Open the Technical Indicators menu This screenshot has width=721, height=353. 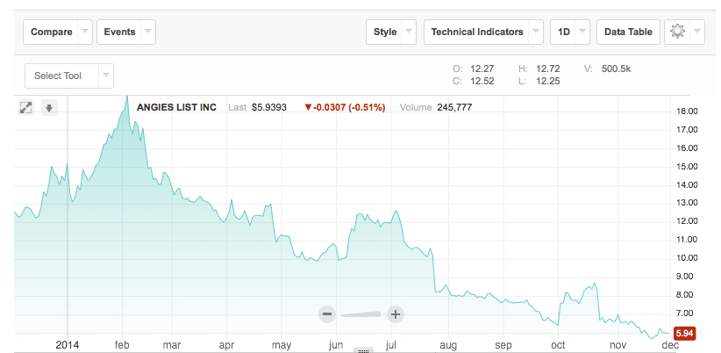[477, 32]
